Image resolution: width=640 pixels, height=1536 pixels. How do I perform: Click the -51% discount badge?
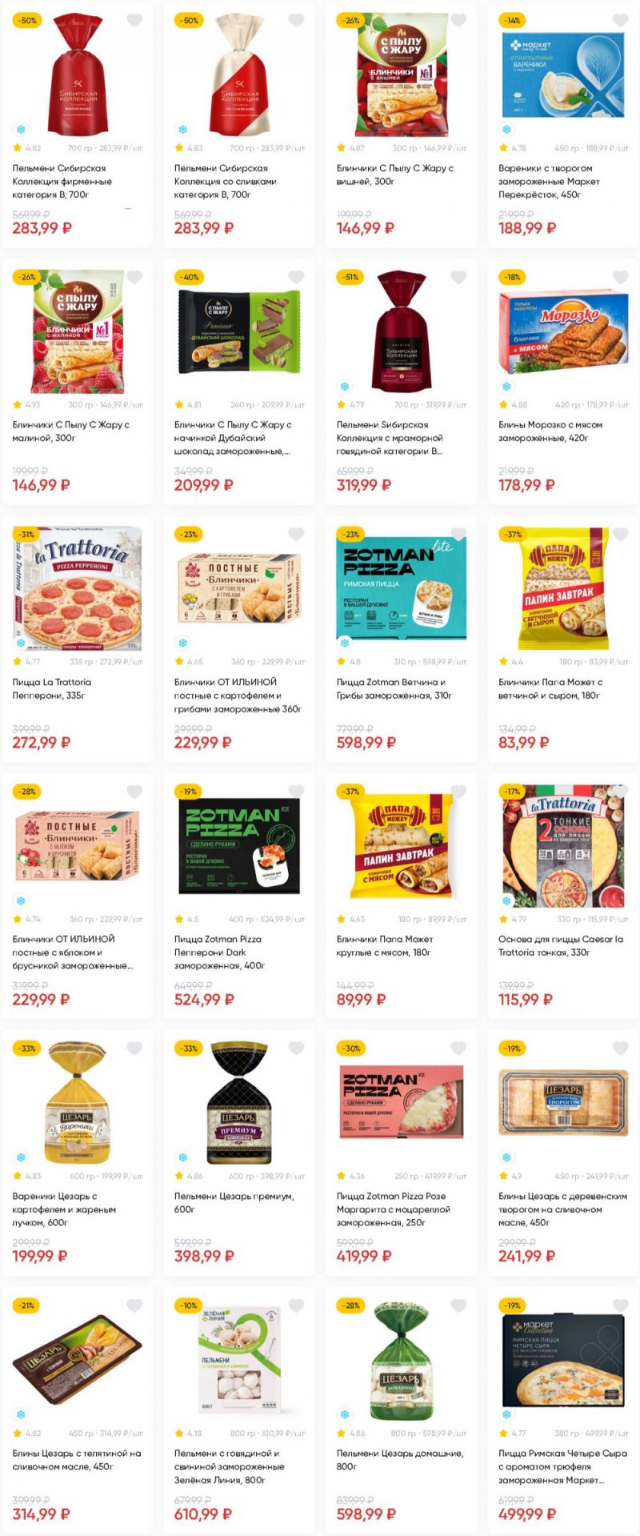[x=350, y=277]
